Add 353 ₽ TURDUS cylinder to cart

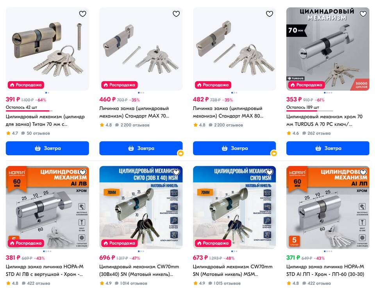point(328,148)
